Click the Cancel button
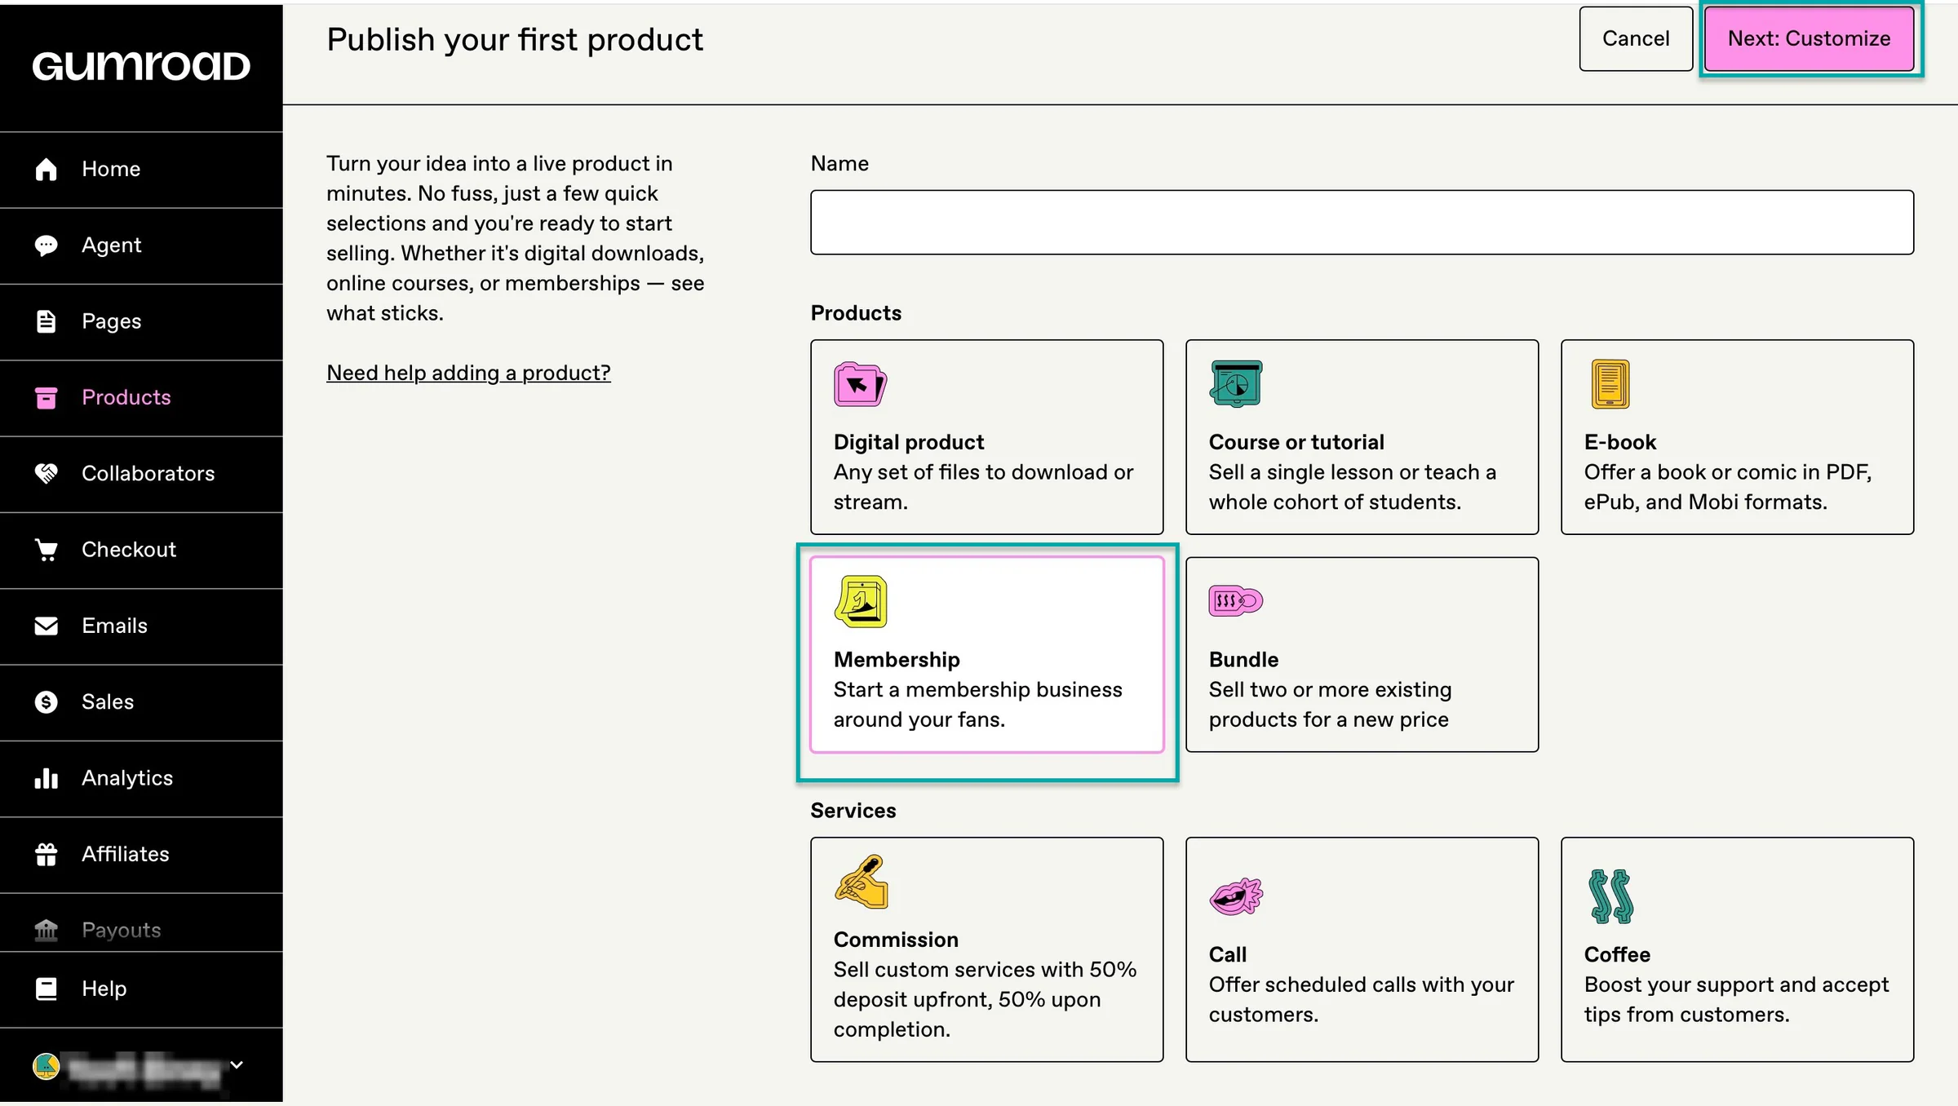 1636,38
